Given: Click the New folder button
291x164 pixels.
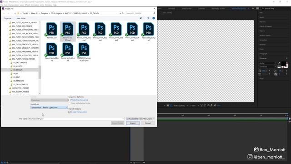Looking at the screenshot, I should point(21,18).
